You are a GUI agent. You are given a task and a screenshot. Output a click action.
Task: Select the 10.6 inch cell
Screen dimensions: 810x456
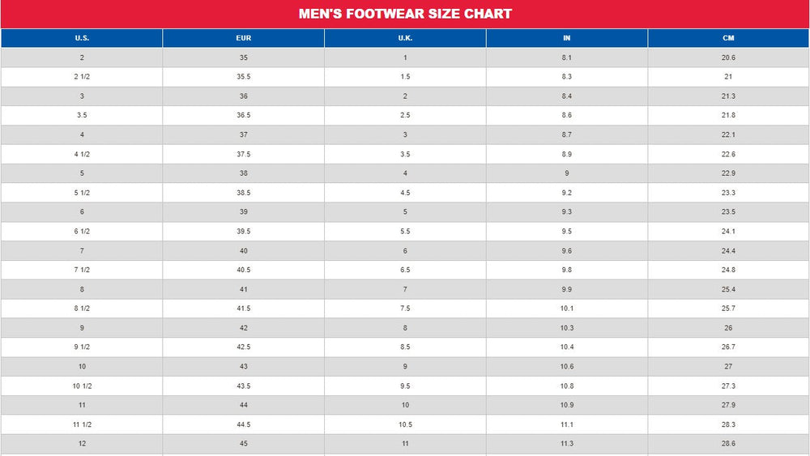567,367
